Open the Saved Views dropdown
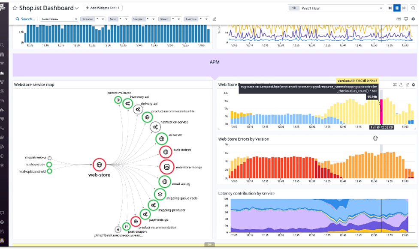This screenshot has height=249, width=420. [x=59, y=19]
